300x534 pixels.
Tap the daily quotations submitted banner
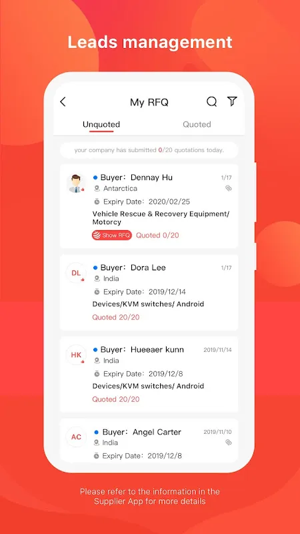(149, 150)
